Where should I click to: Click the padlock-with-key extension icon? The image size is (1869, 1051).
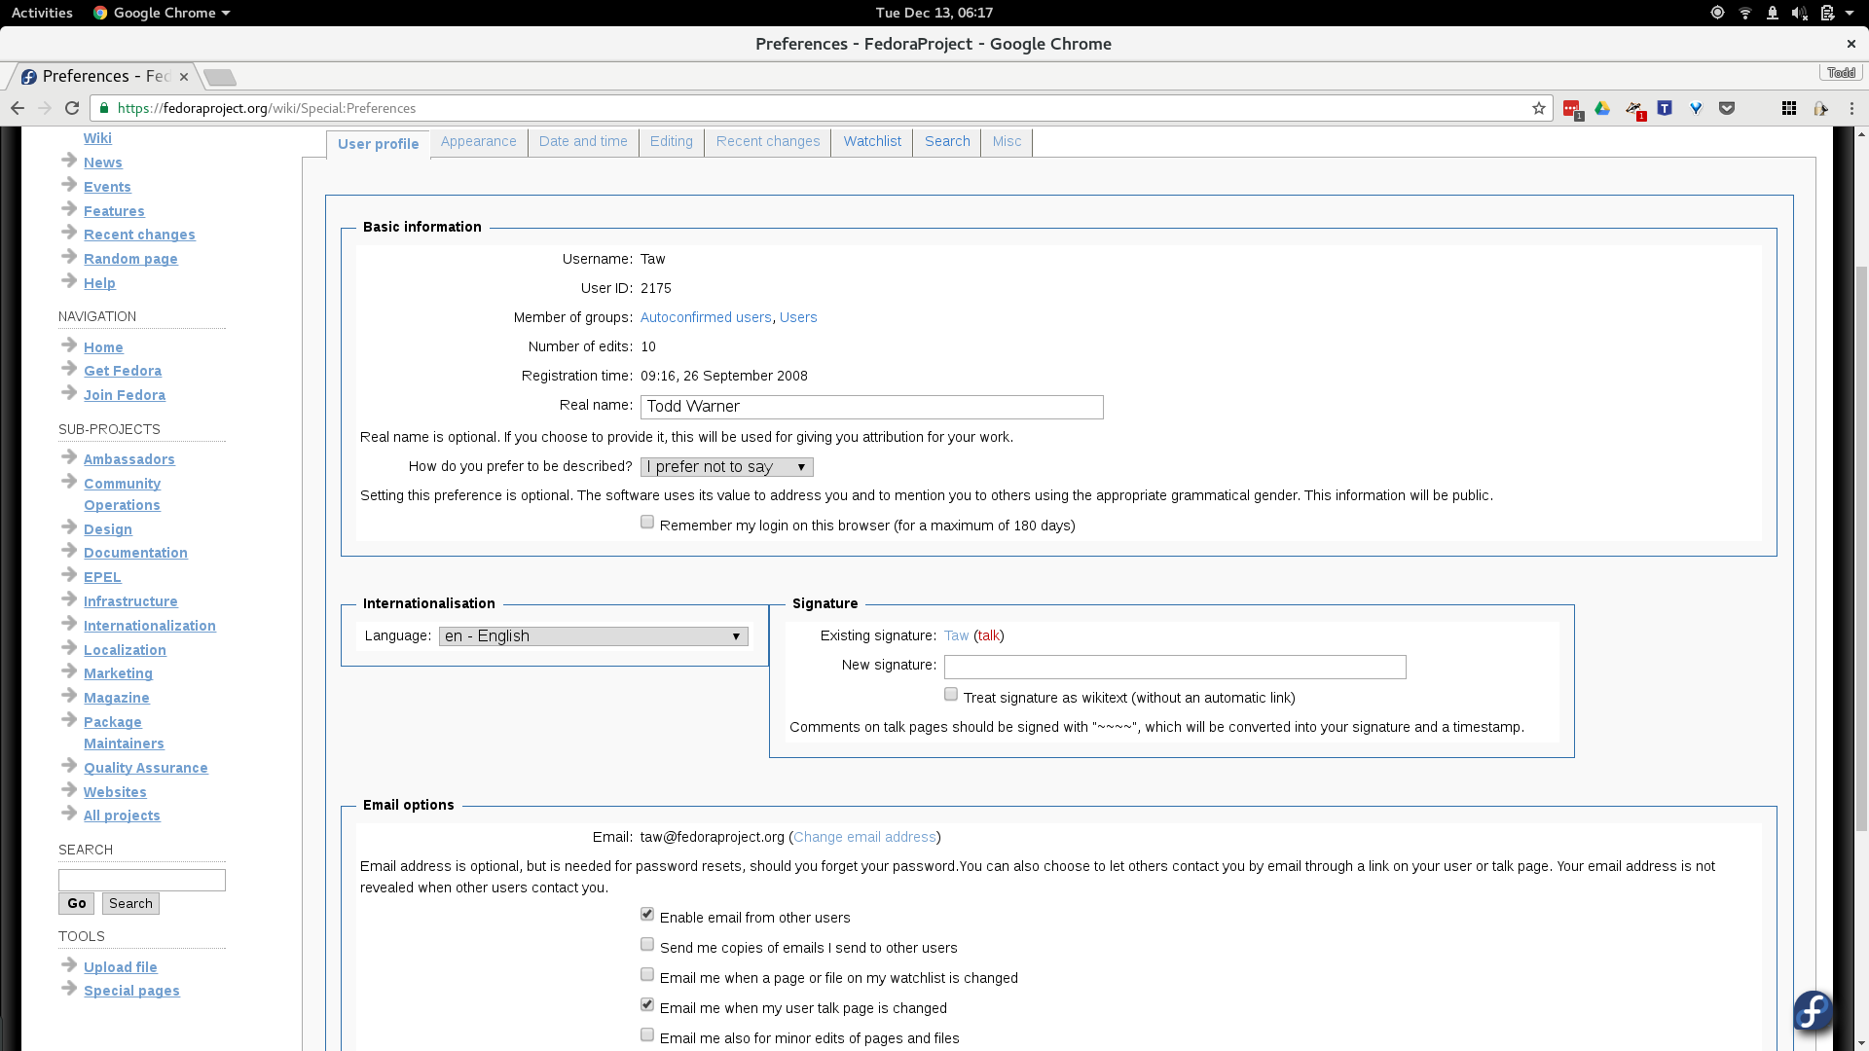[x=1820, y=108]
